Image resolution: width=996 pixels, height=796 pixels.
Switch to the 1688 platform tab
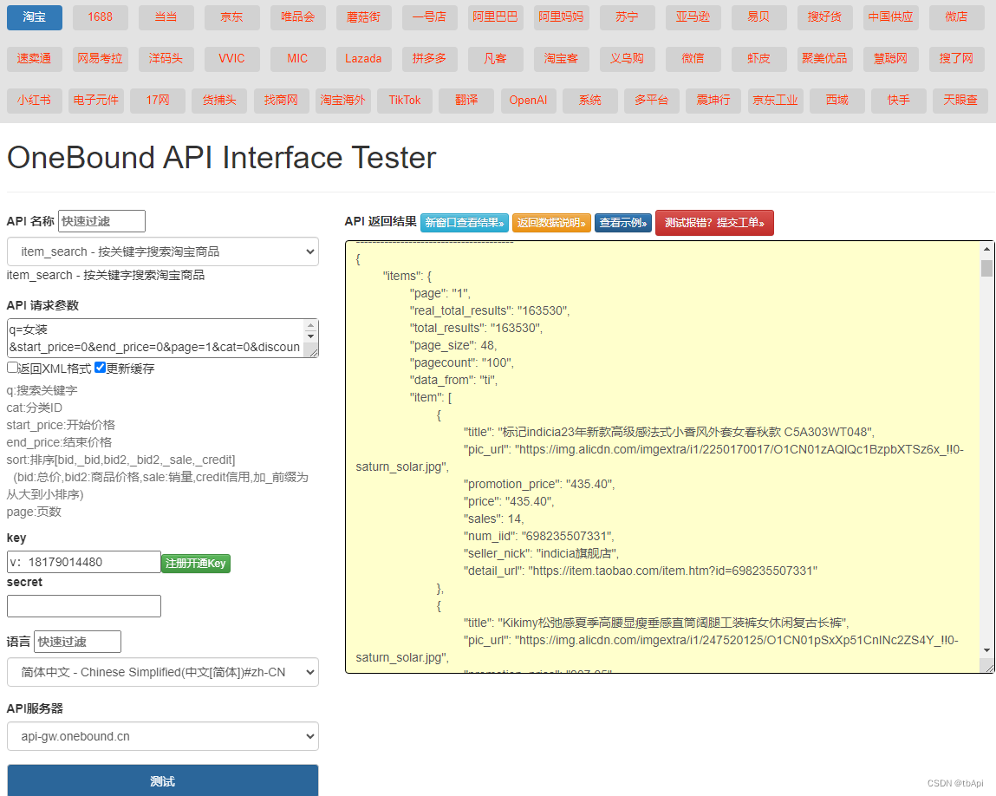click(101, 17)
